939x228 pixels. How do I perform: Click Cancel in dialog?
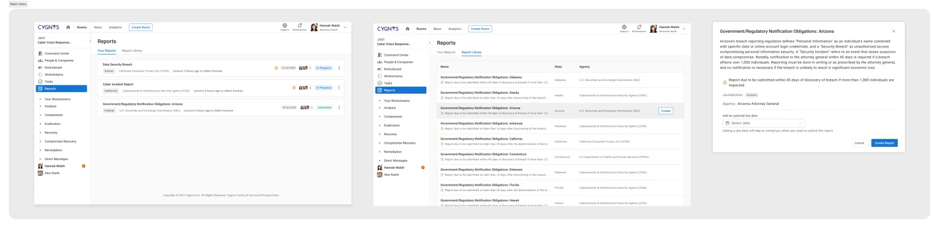coord(859,143)
